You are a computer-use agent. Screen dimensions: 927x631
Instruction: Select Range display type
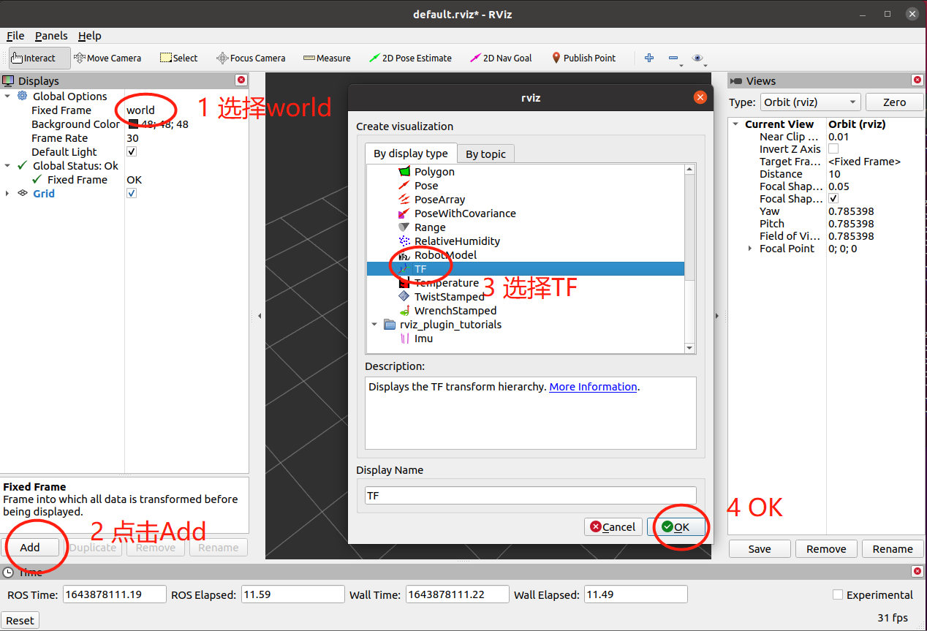click(430, 227)
